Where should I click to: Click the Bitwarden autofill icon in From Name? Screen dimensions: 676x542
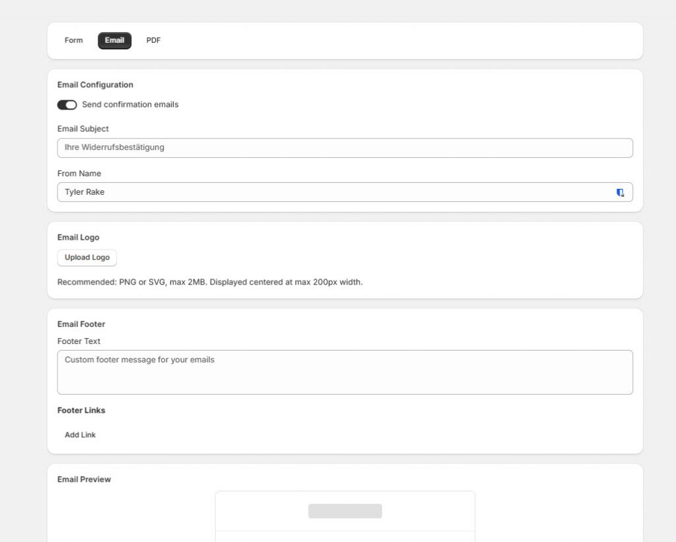pyautogui.click(x=619, y=192)
